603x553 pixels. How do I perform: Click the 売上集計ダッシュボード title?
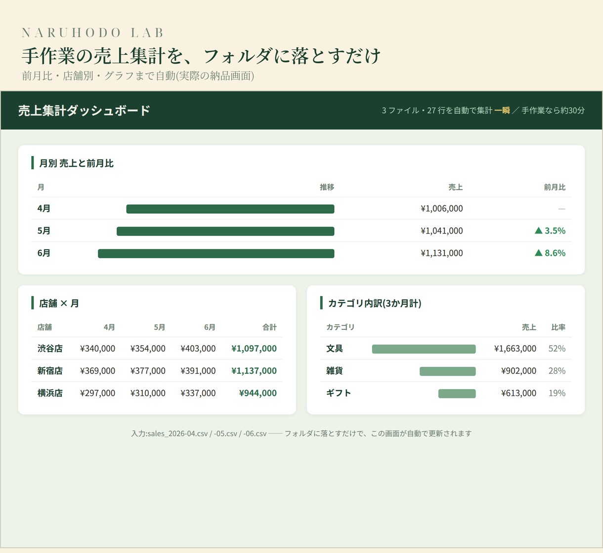(x=84, y=111)
